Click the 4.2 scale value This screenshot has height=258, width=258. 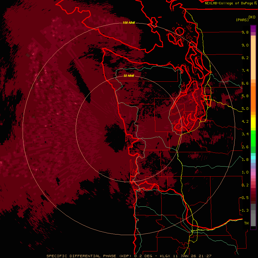(x=245, y=122)
